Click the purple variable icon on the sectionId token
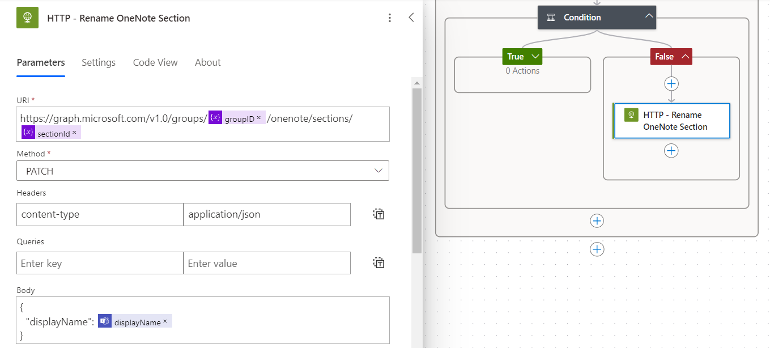The height and width of the screenshot is (348, 770). [28, 133]
